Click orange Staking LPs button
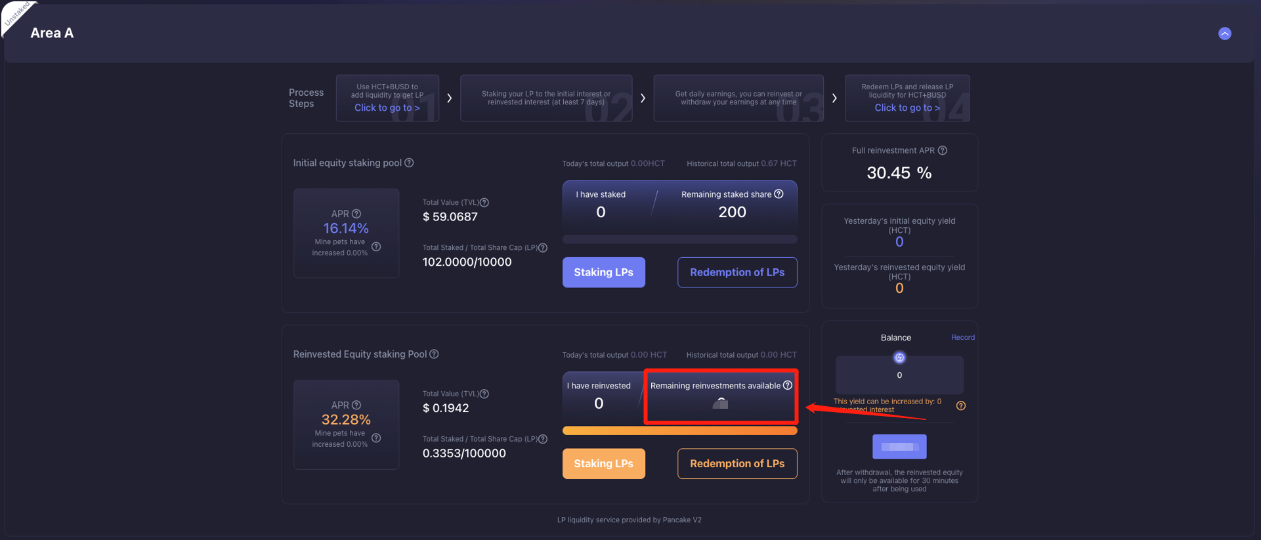 [x=603, y=463]
